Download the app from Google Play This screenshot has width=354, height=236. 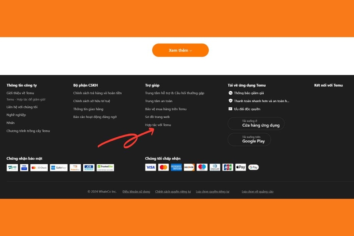pos(249,139)
